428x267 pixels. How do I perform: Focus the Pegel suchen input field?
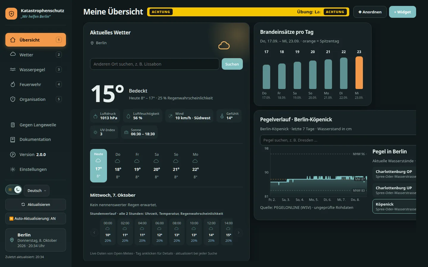pyautogui.click(x=338, y=140)
